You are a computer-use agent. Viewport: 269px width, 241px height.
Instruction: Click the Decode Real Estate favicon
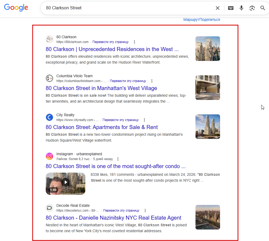[x=49, y=208]
